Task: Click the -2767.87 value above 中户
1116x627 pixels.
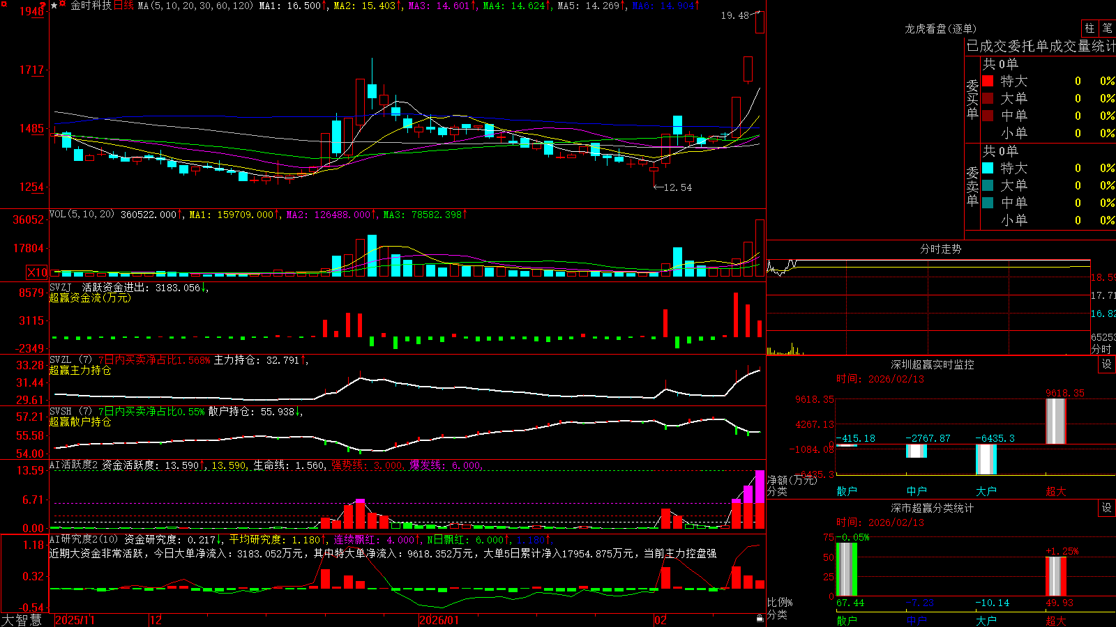Action: [928, 438]
